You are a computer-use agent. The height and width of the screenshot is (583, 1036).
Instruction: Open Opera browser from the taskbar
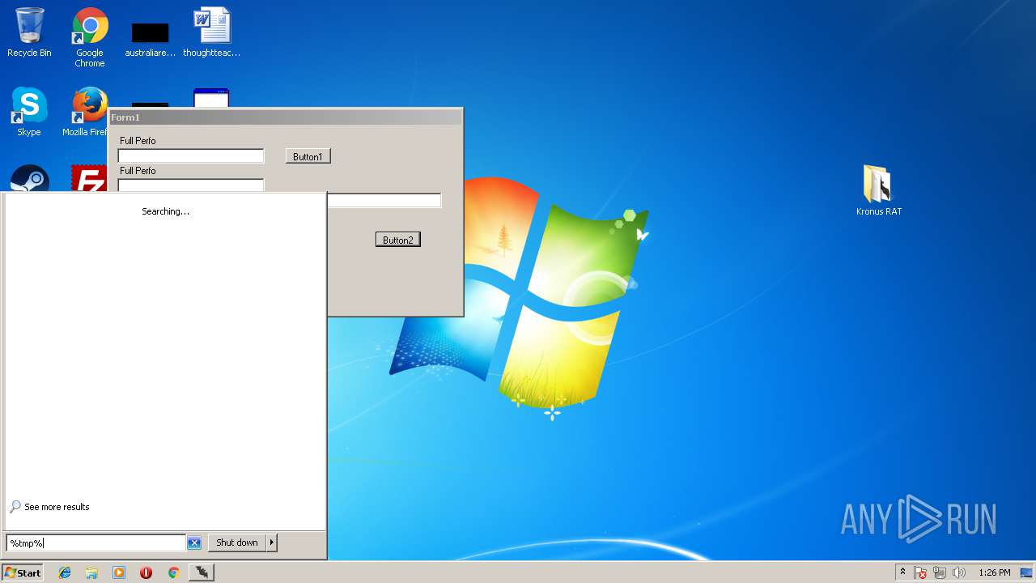(x=146, y=572)
